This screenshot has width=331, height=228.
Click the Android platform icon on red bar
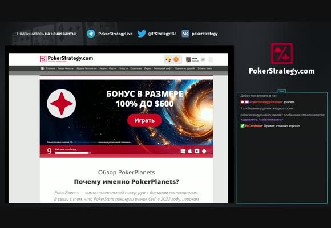204,151
